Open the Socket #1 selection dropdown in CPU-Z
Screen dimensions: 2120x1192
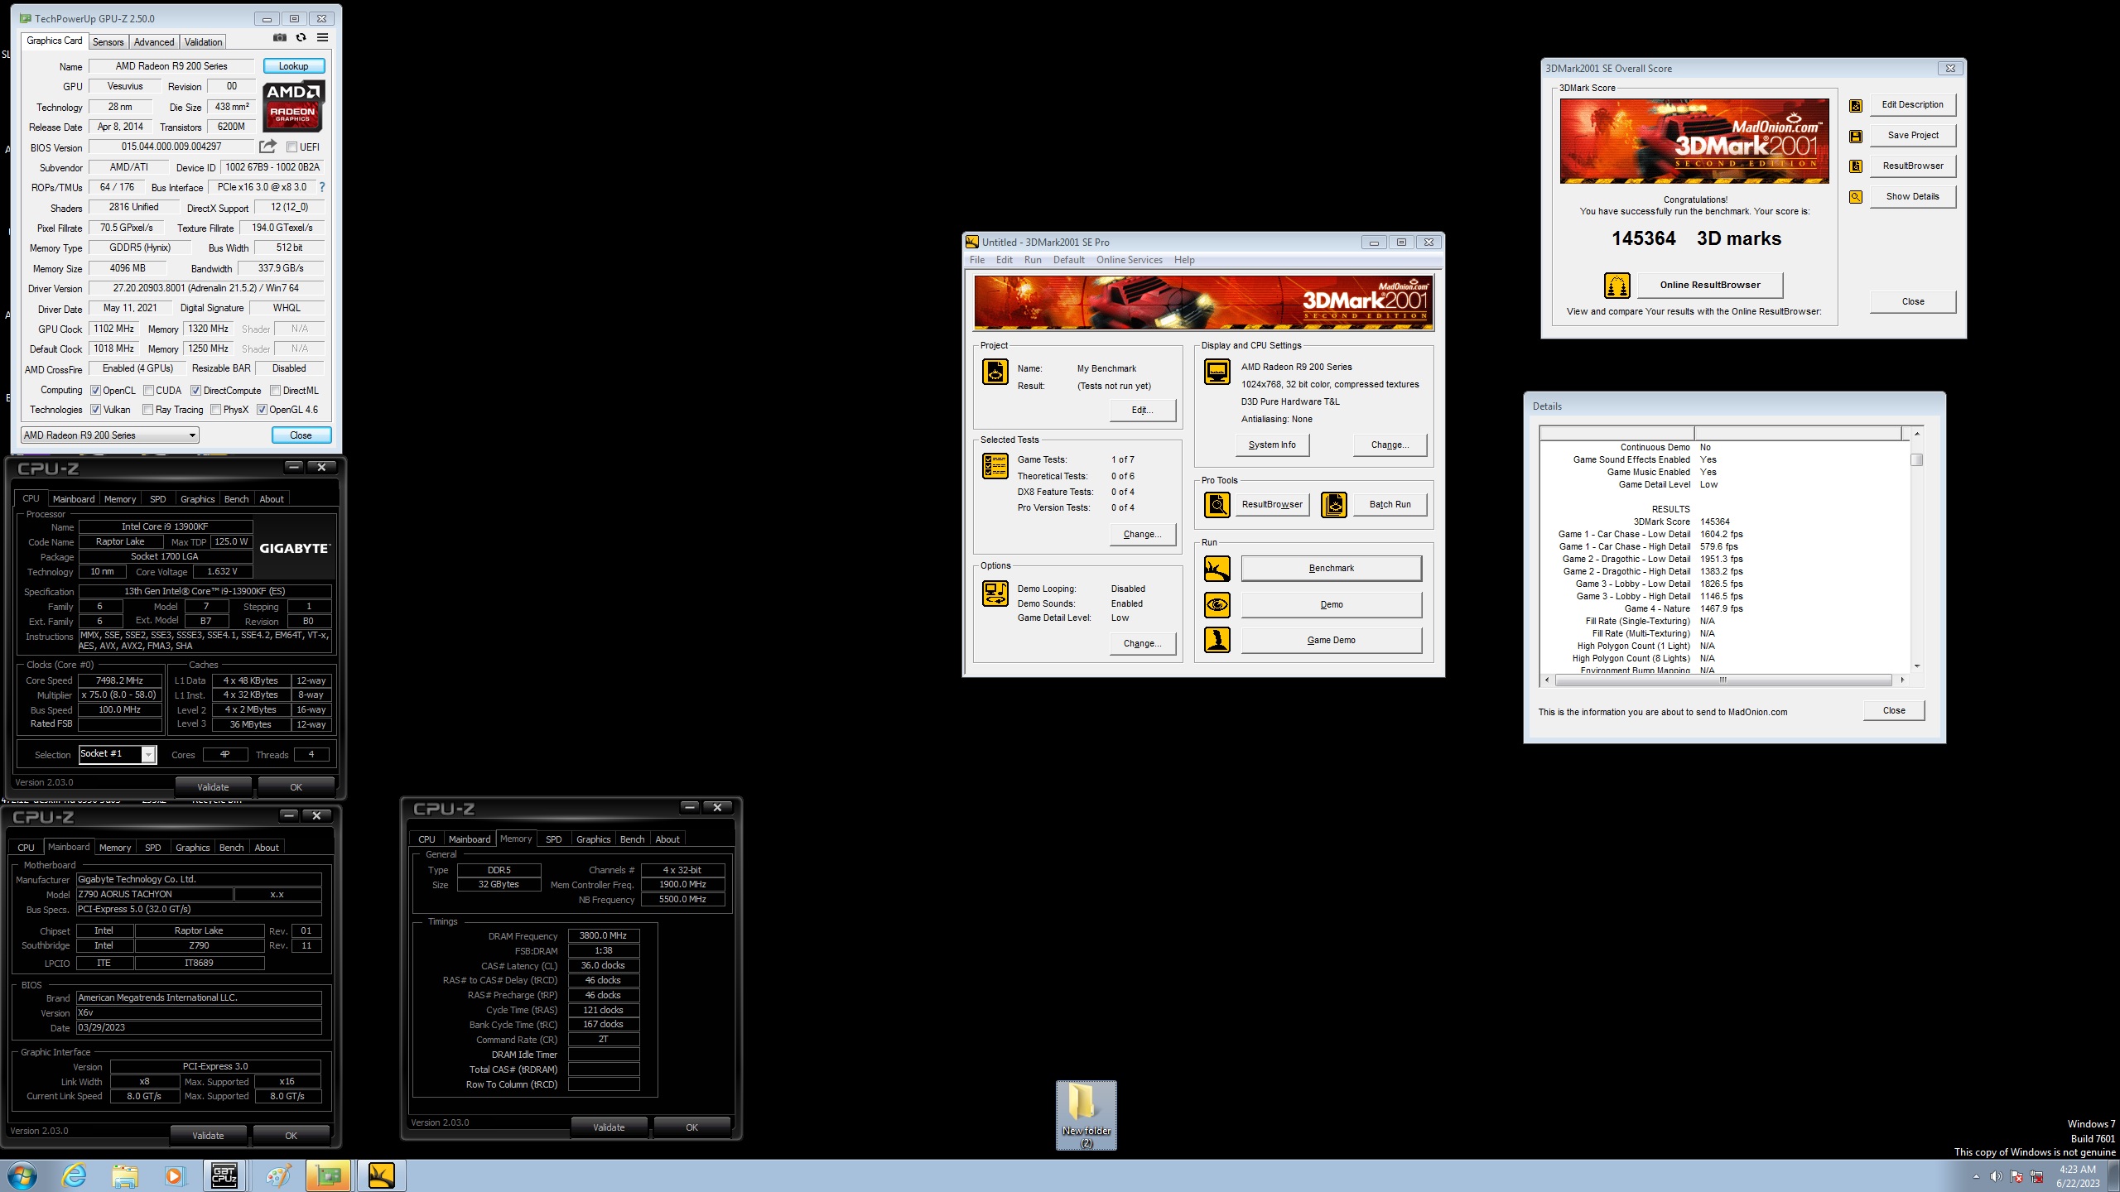pyautogui.click(x=117, y=754)
